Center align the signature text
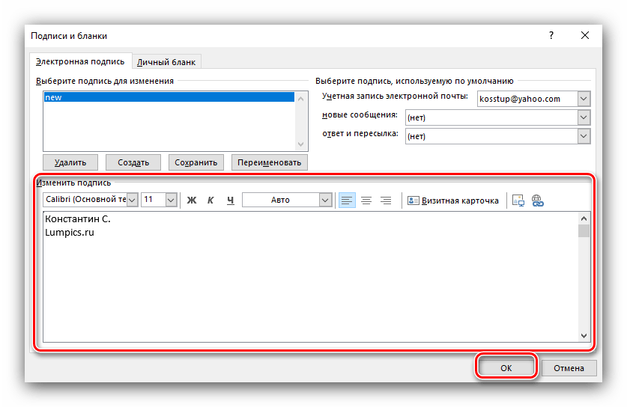Viewport: 627px width, 407px height. tap(366, 200)
